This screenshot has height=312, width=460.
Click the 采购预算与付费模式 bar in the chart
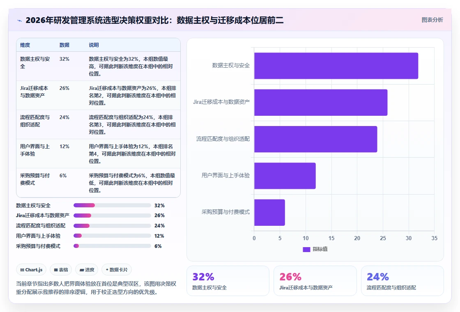(269, 213)
